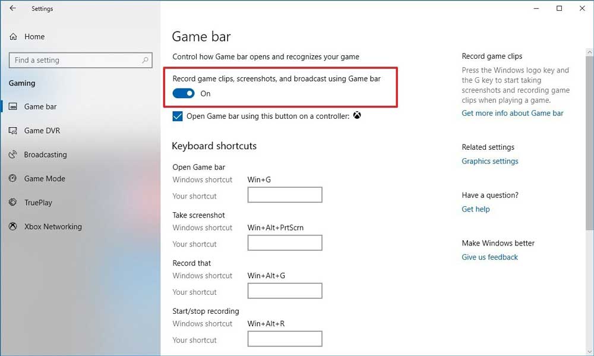Viewport: 594px width, 356px height.
Task: Open Xbox Networking from the sidebar
Action: point(13,226)
